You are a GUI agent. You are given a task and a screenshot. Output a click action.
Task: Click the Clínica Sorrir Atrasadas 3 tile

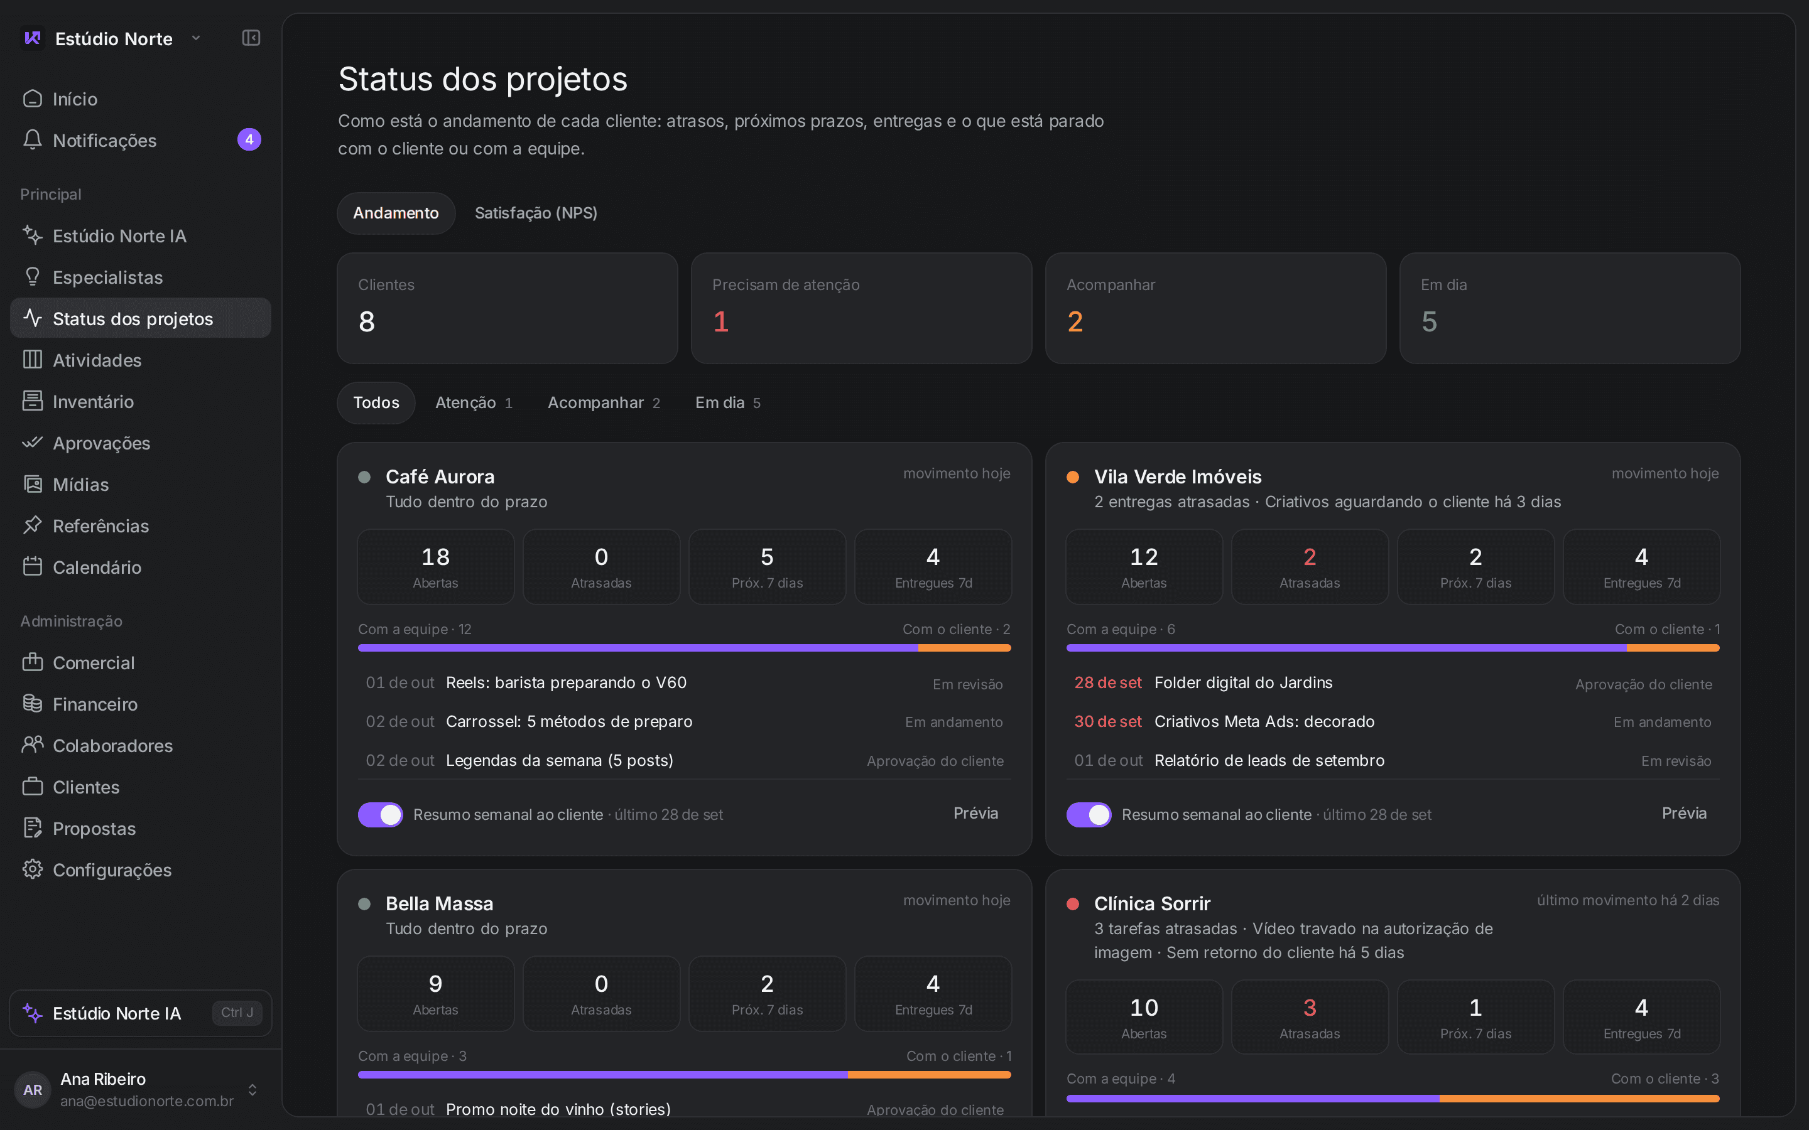point(1310,1017)
